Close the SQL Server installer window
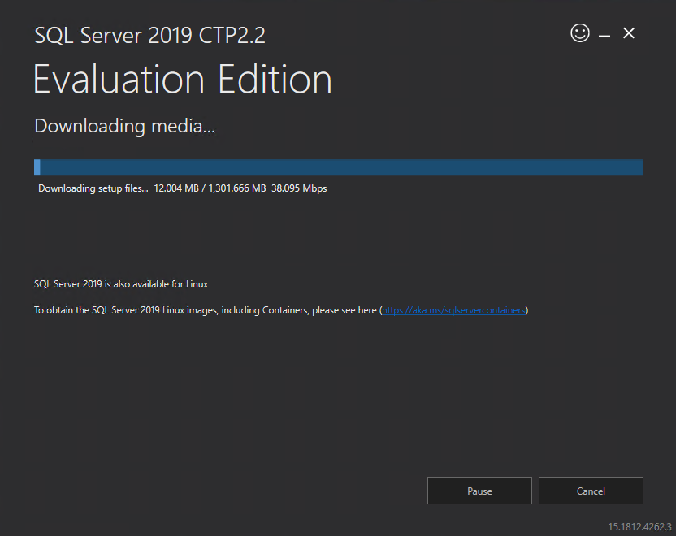The height and width of the screenshot is (536, 676). (x=629, y=33)
